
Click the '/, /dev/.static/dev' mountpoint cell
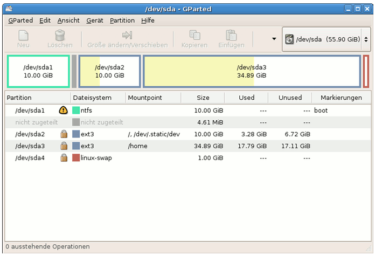click(154, 134)
